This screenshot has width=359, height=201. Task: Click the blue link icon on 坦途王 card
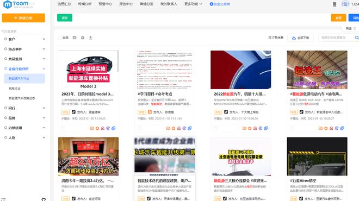342,128
